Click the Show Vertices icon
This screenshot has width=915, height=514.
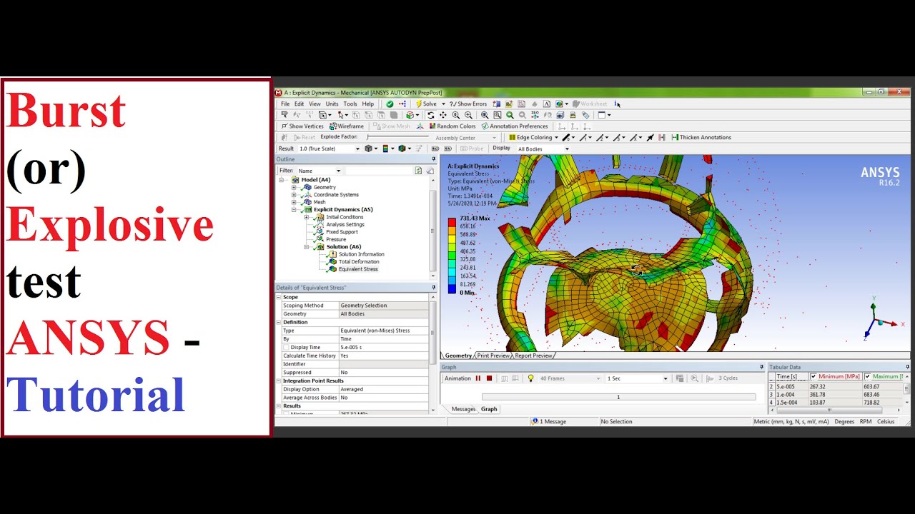285,126
